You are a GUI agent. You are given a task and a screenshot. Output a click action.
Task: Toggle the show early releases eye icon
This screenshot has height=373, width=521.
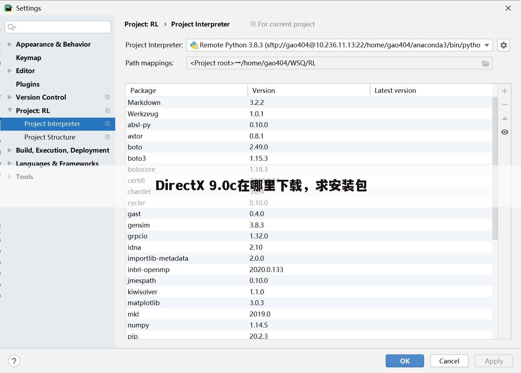coord(505,132)
